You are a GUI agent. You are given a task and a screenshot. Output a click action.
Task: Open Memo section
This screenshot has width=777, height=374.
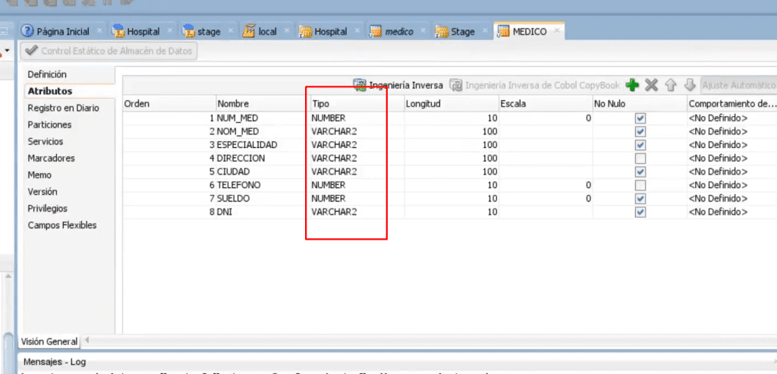[x=39, y=175]
